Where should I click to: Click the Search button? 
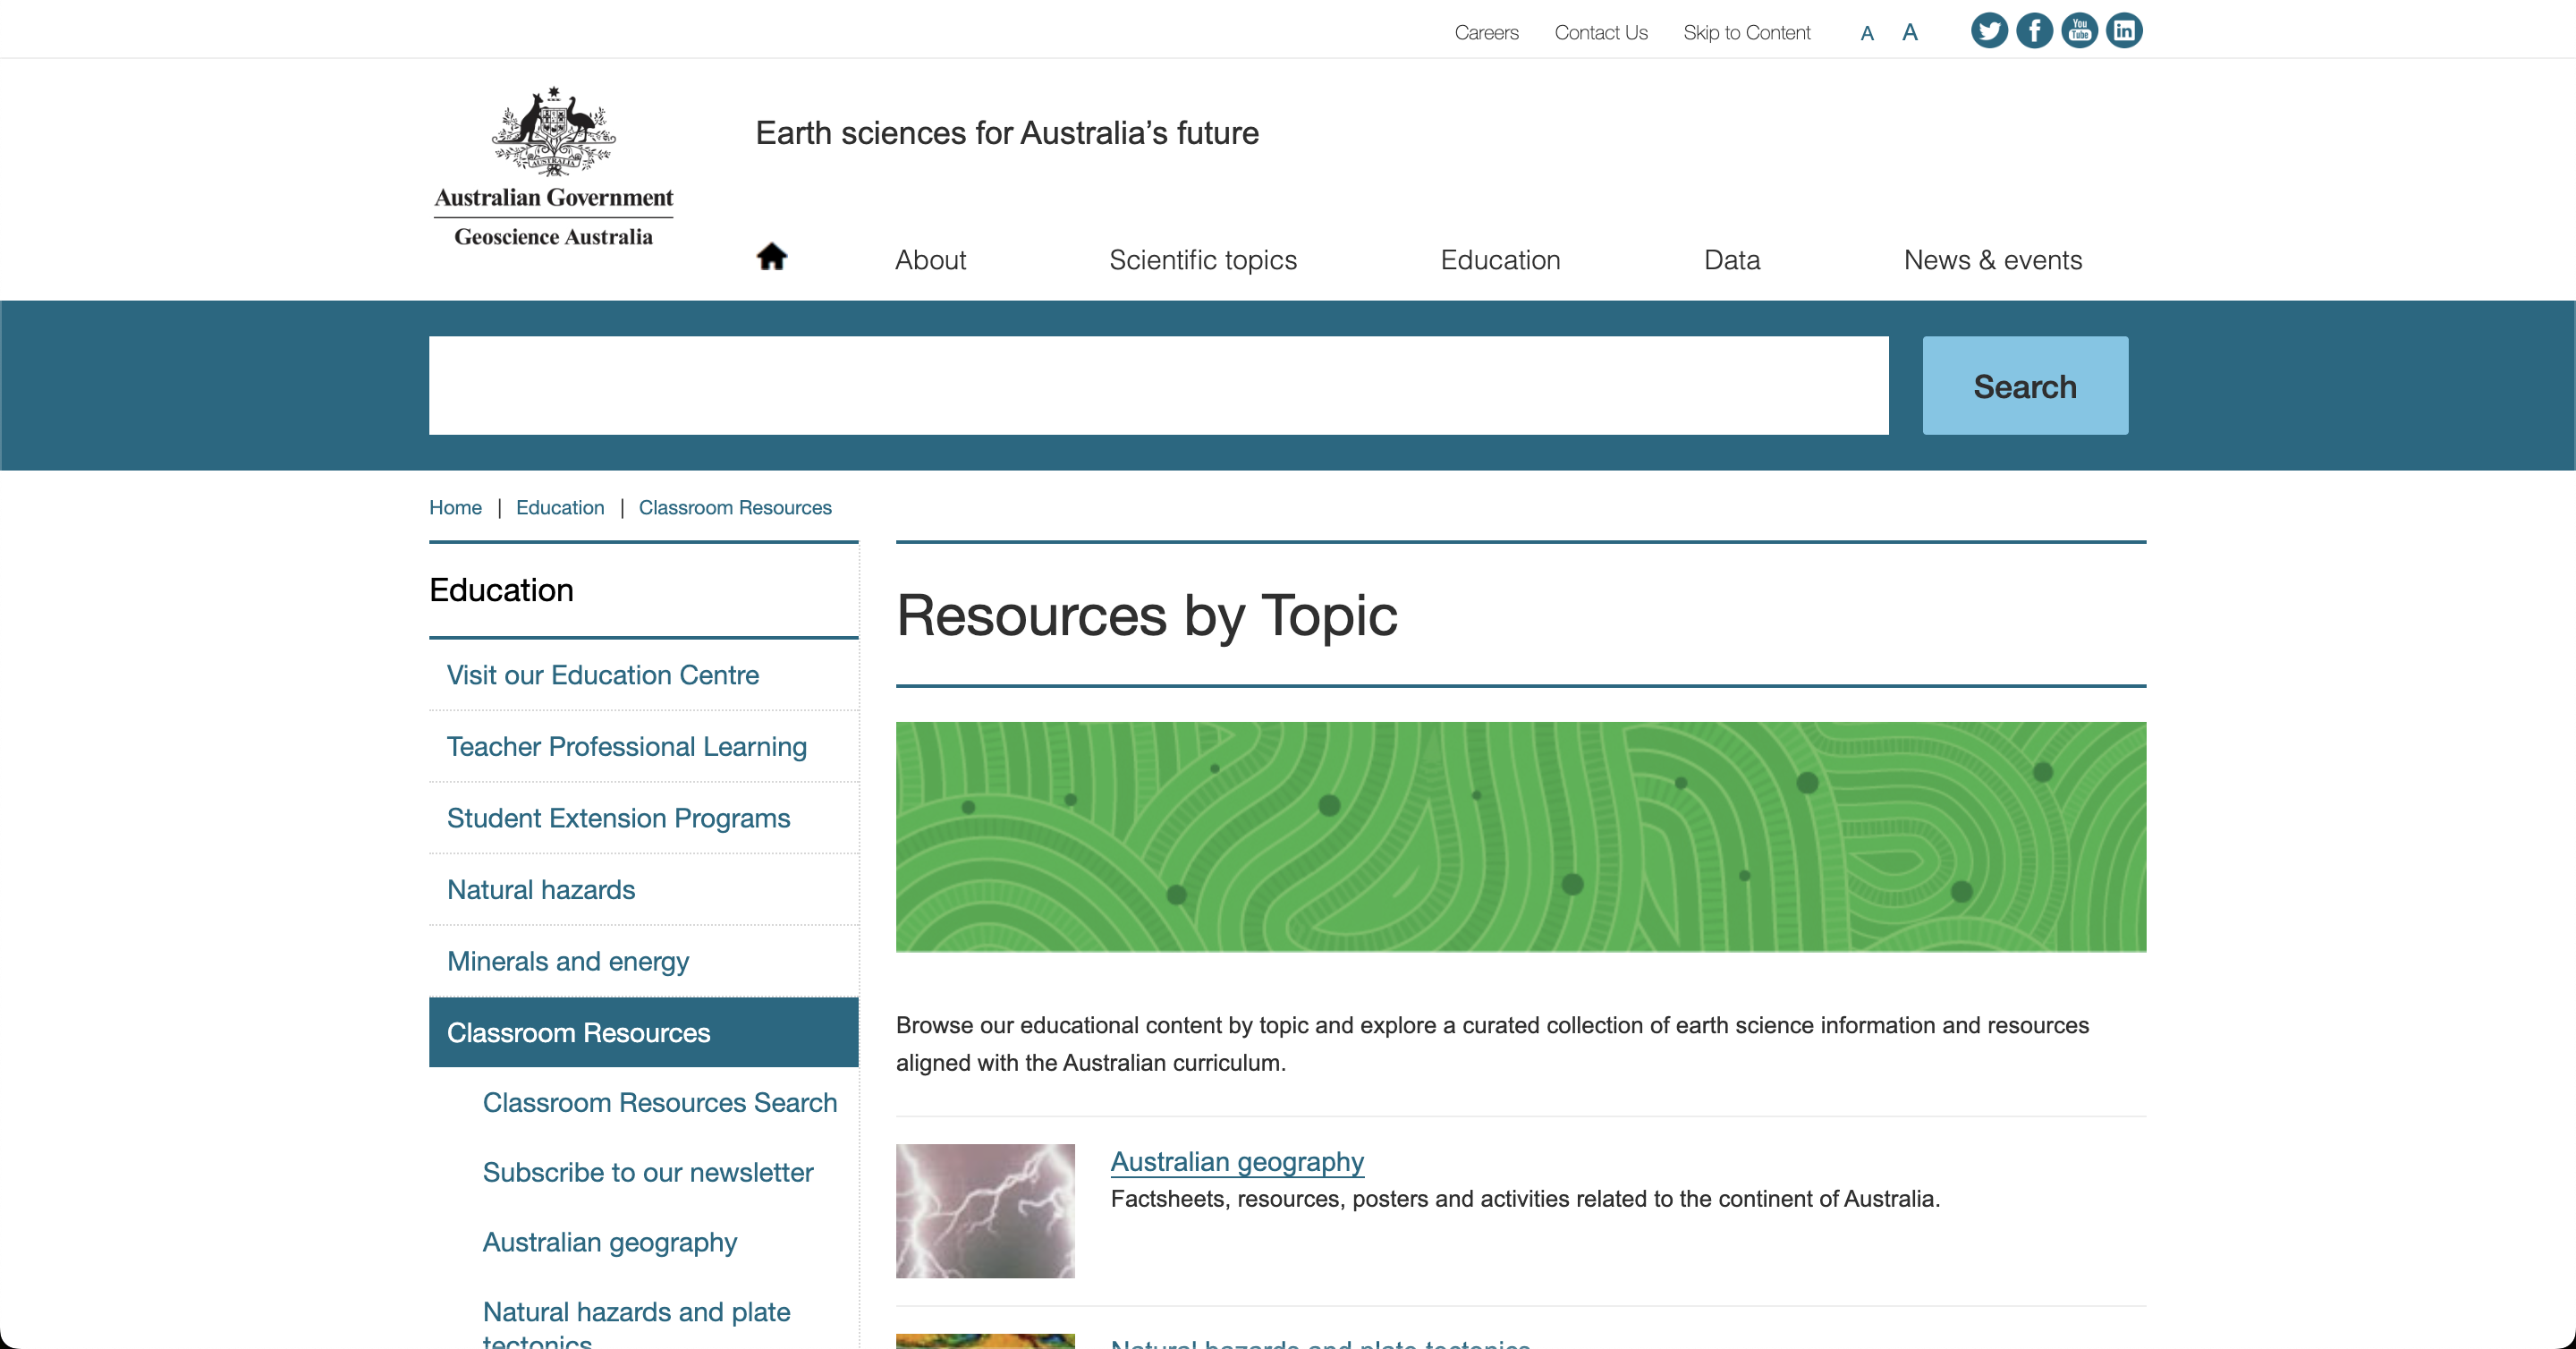(2025, 386)
